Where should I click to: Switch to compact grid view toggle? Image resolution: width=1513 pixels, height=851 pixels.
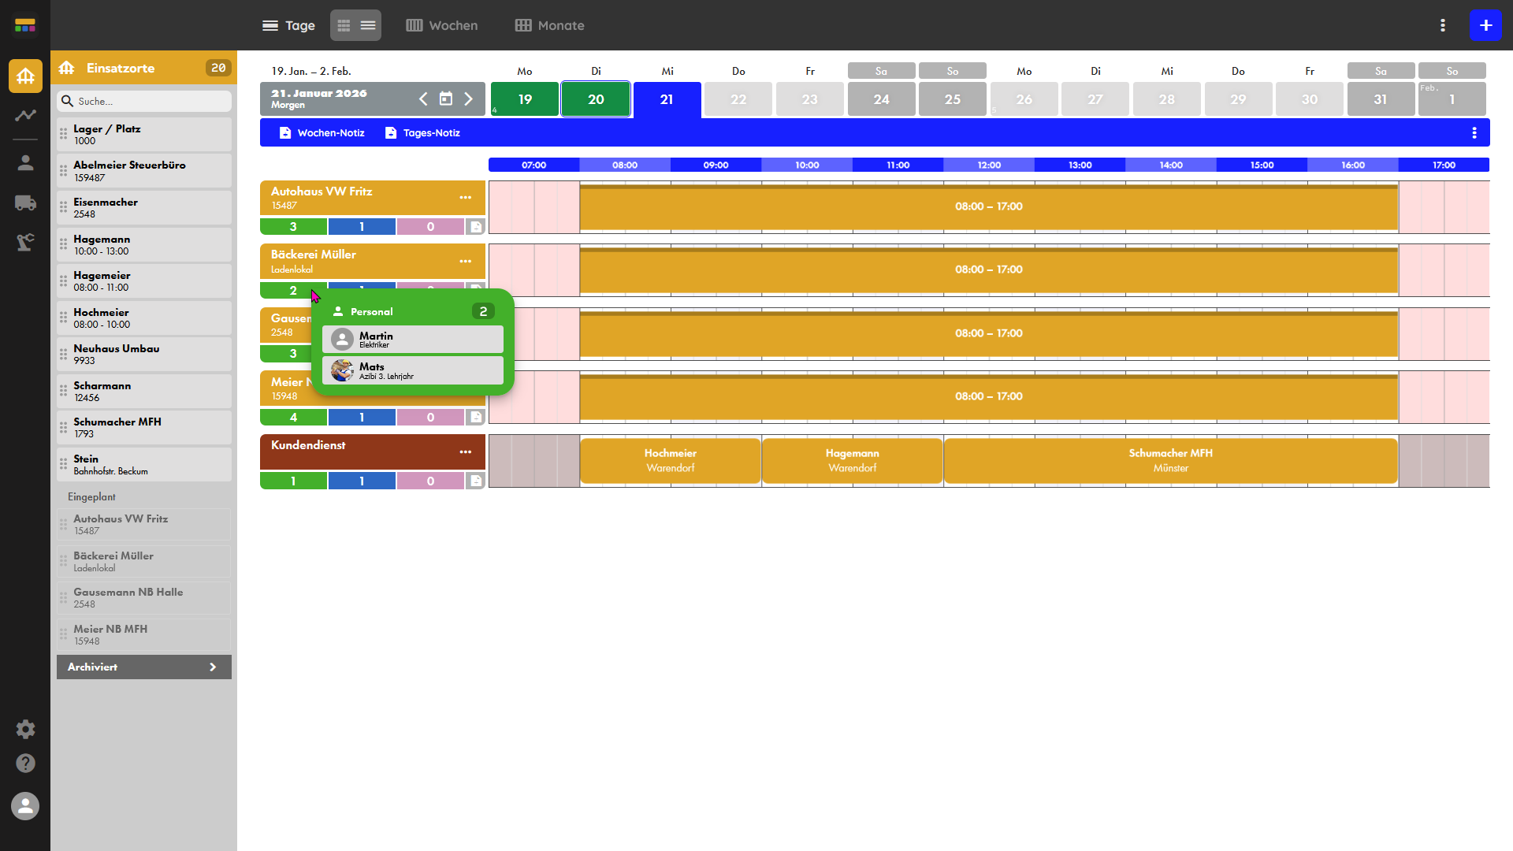pos(344,25)
